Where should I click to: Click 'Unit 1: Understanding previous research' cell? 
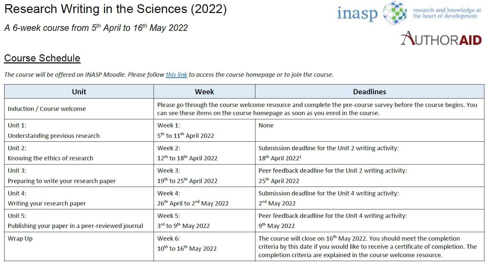[79, 130]
